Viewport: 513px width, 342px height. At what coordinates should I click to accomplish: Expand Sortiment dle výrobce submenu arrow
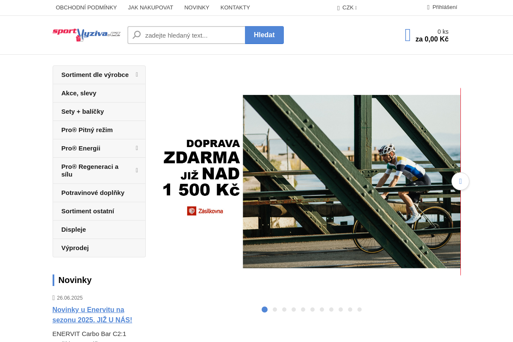pos(137,74)
